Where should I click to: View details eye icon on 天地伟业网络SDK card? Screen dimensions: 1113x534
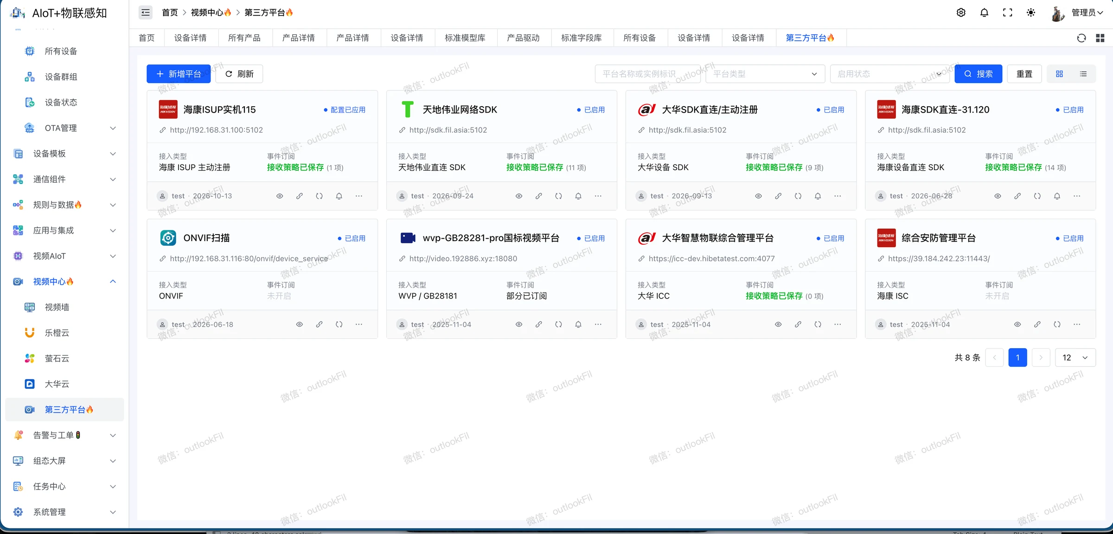519,196
